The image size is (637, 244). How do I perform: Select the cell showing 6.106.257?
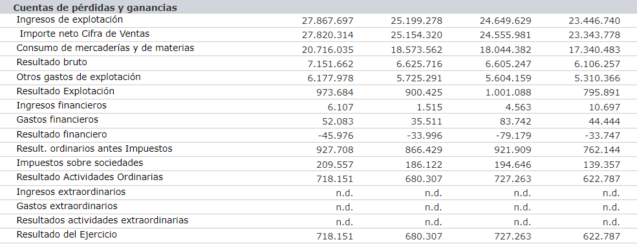pos(597,64)
